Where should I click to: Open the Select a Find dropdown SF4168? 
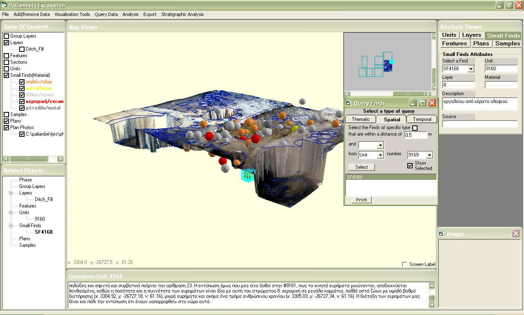click(471, 69)
